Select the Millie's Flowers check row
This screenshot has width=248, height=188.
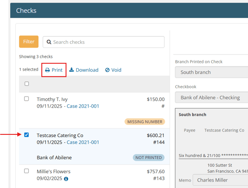pyautogui.click(x=94, y=176)
